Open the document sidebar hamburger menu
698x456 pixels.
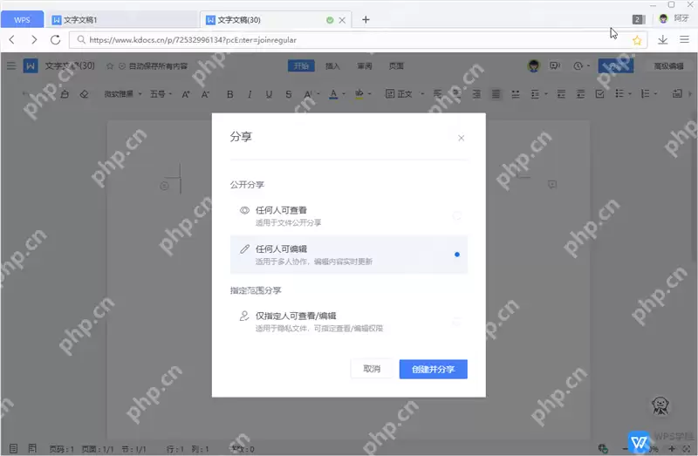11,66
